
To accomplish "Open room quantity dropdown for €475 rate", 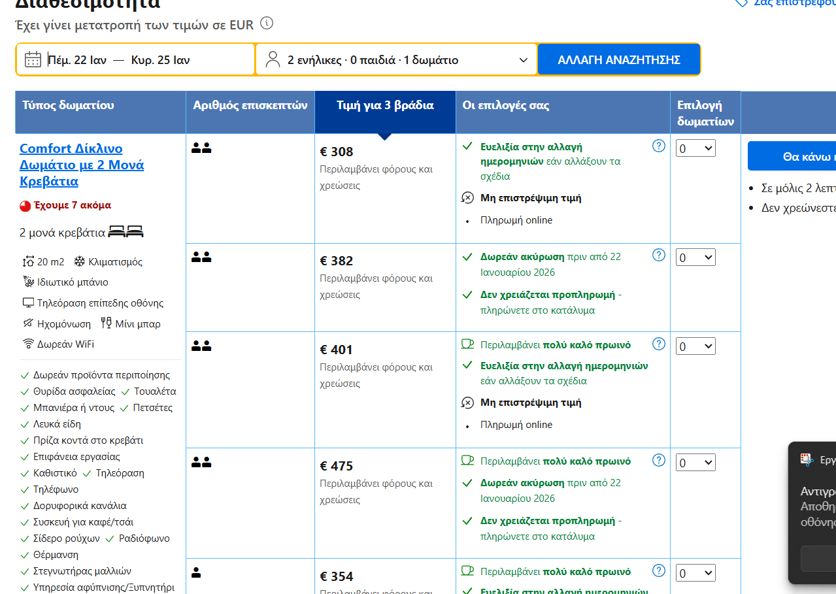I will pos(695,463).
